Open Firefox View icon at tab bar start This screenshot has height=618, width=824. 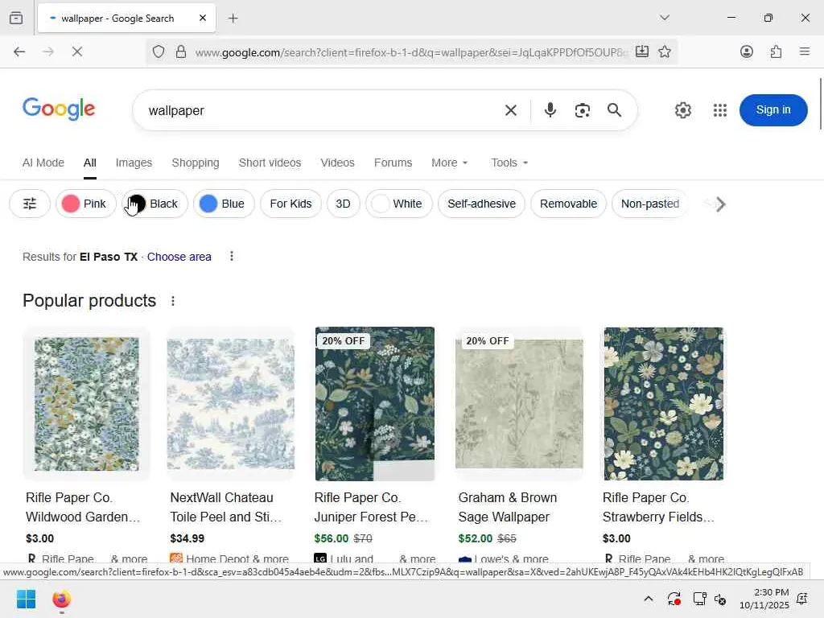(x=16, y=18)
